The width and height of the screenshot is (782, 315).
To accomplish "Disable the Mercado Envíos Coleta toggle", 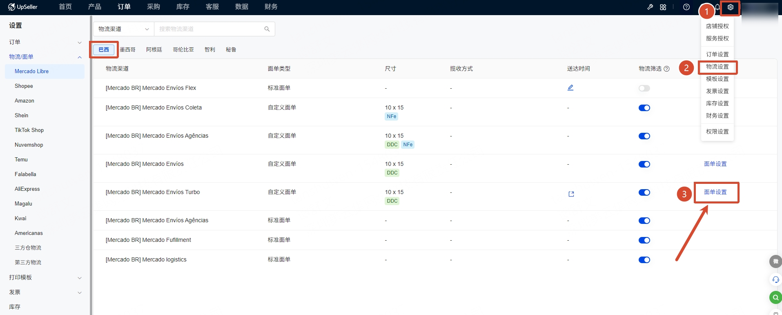I will coord(644,108).
